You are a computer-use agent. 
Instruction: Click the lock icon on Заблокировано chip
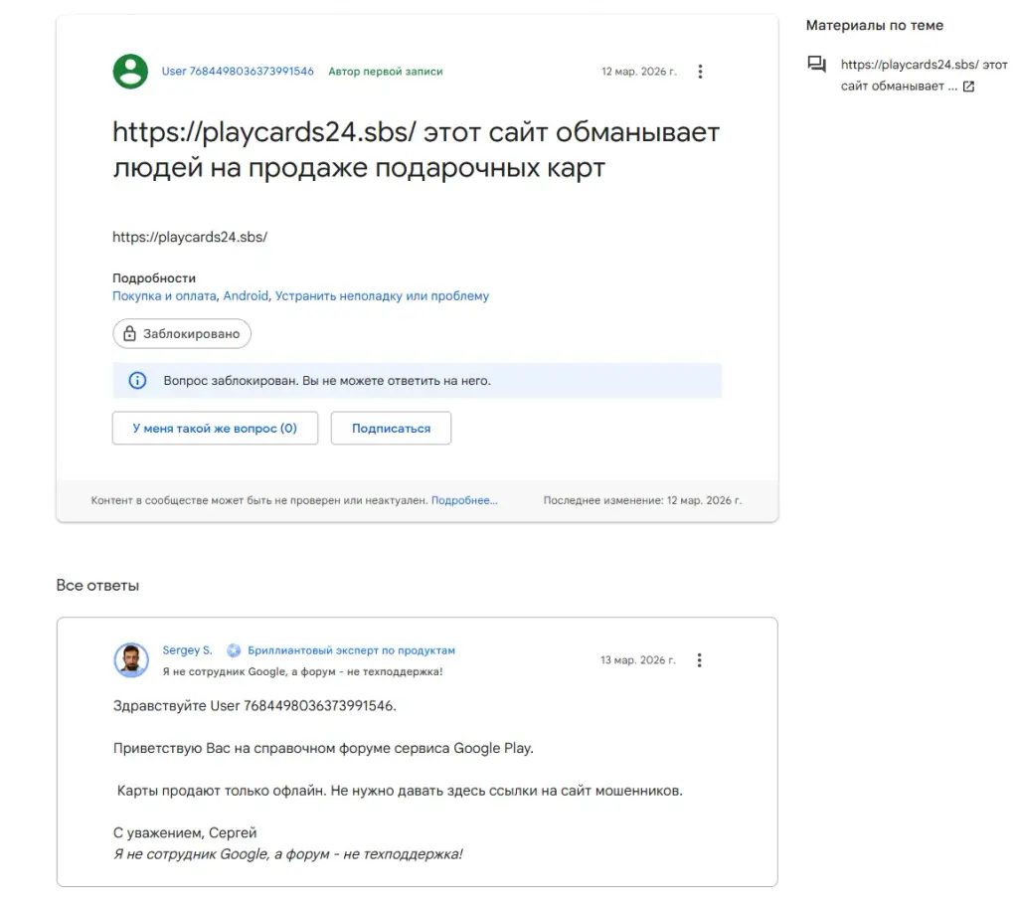130,333
